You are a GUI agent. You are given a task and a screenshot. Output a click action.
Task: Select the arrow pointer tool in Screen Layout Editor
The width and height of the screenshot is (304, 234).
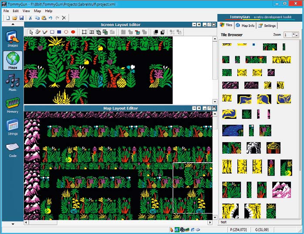coord(31,32)
